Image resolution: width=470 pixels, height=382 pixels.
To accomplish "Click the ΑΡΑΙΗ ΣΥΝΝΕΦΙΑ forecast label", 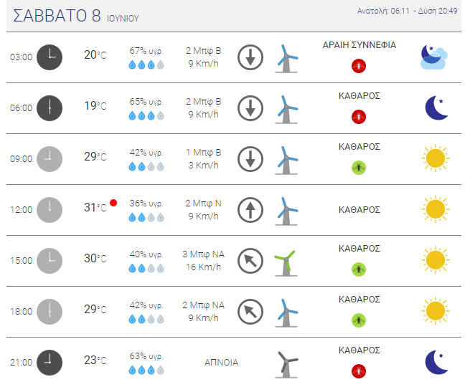I will pyautogui.click(x=359, y=45).
